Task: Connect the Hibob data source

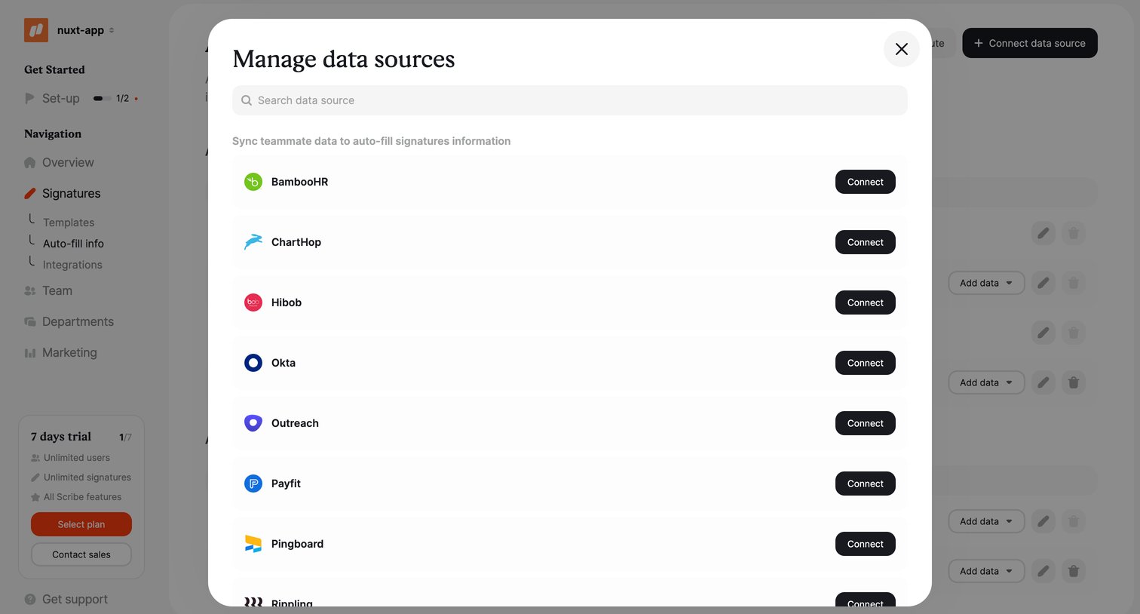Action: coord(865,302)
